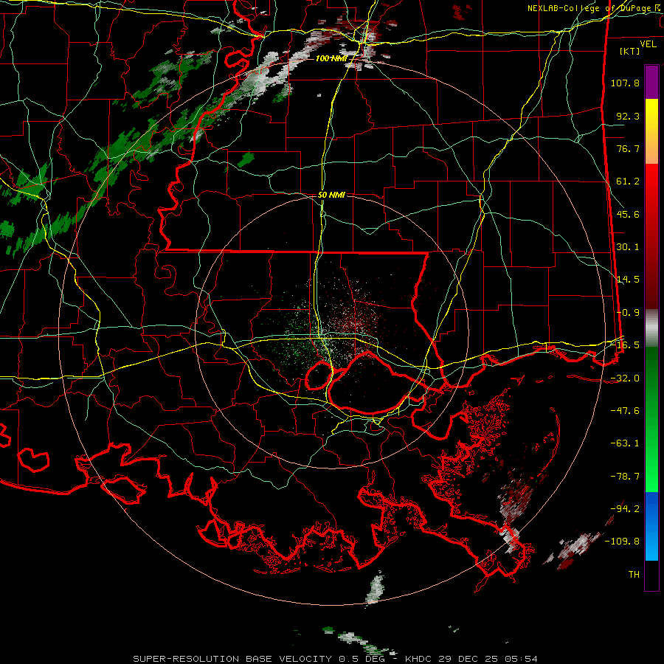This screenshot has height=664, width=664.
Task: Click the -94.2 velocity scale value
Action: click(x=625, y=509)
